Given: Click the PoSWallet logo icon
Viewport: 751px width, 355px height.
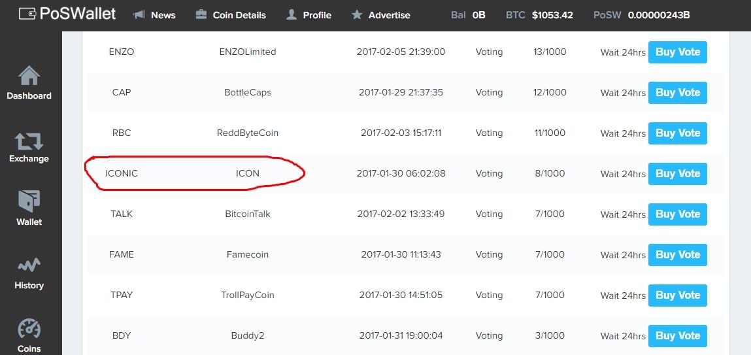Looking at the screenshot, I should click(x=27, y=14).
